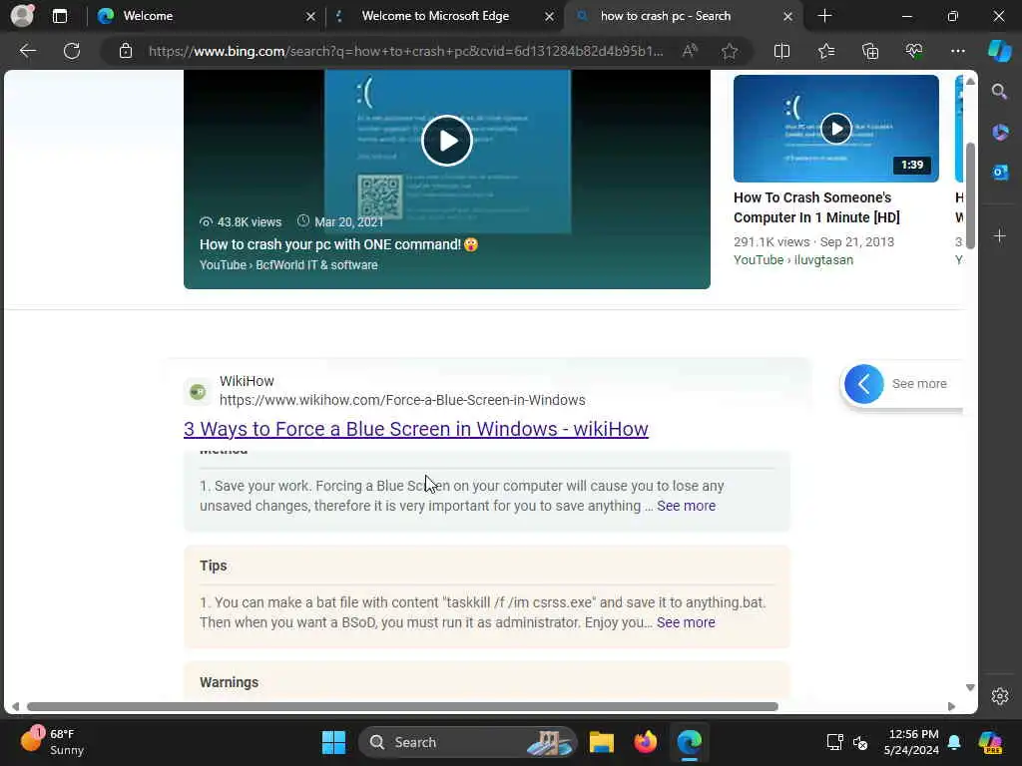Open the Microsoft 365 sidebar icon

pyautogui.click(x=1000, y=133)
